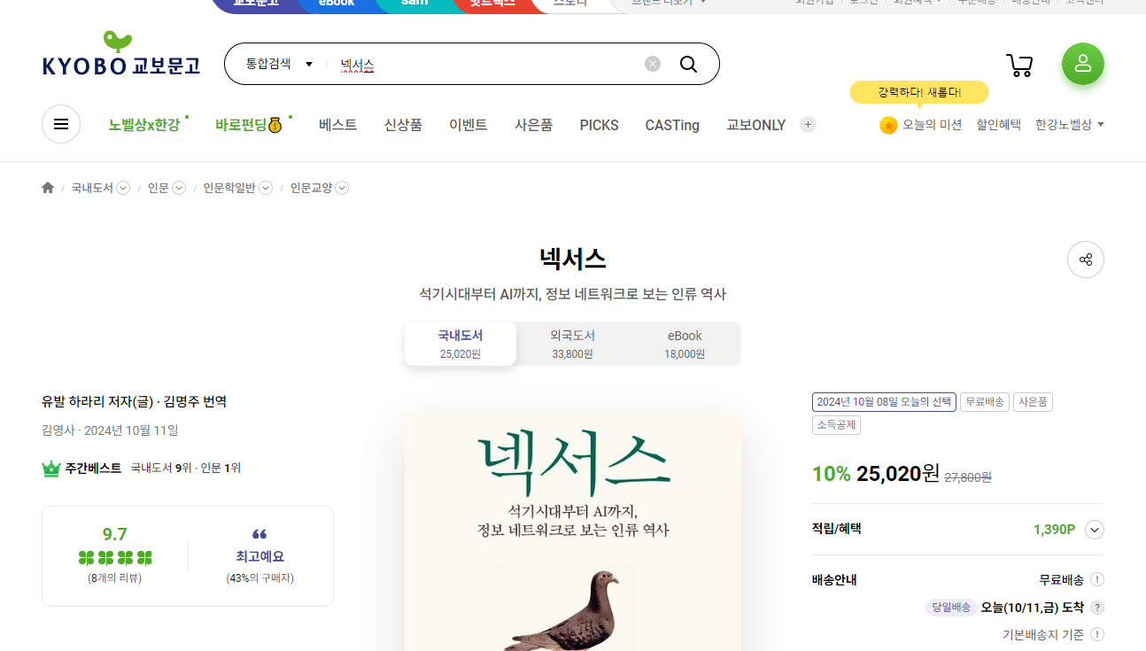Click the 오늘의 미션 star icon
The height and width of the screenshot is (651, 1146).
[888, 125]
